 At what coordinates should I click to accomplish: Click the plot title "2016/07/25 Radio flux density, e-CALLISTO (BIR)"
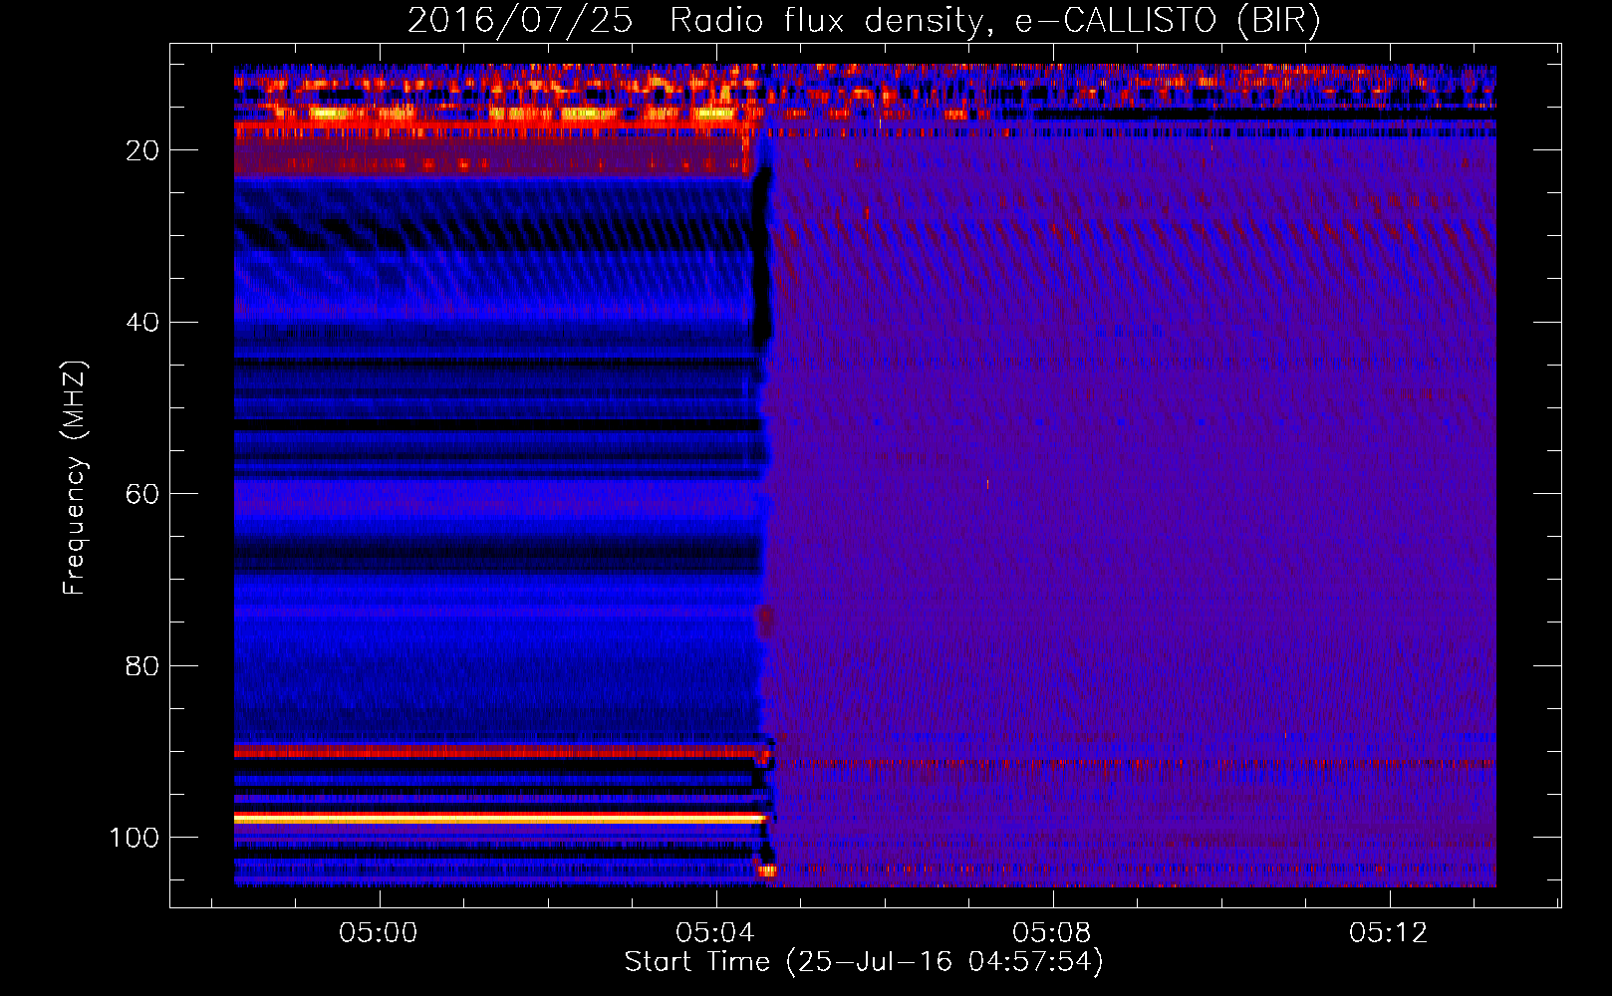pyautogui.click(x=864, y=20)
